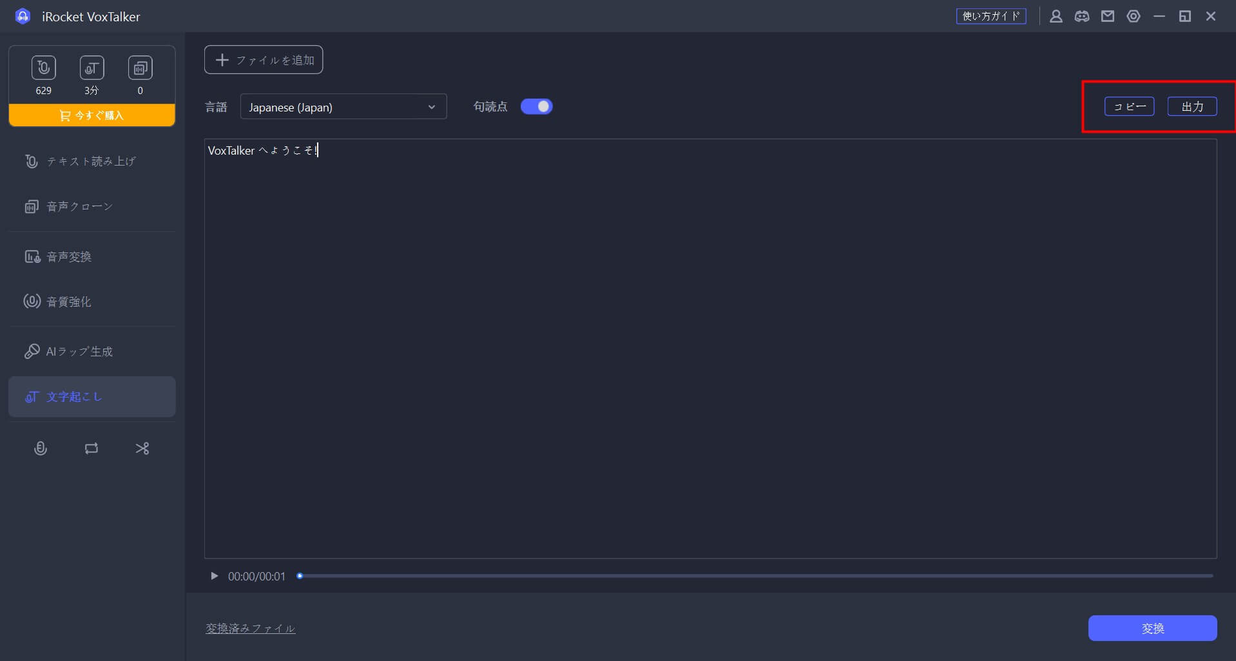Screen dimensions: 1236x661
Task: Open settings via the title bar gear icon
Action: (1134, 16)
